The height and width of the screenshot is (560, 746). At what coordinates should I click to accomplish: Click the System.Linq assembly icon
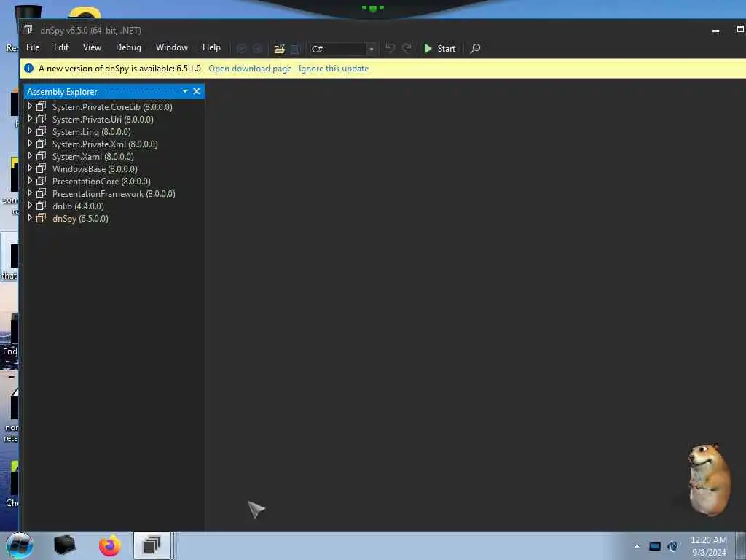coord(42,131)
